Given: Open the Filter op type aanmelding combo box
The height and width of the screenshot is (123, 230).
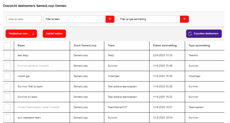Looking at the screenshot, I should click(x=153, y=19).
